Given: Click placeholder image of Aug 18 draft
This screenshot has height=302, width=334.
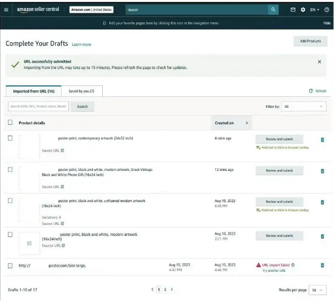Looking at the screenshot, I should point(29,243).
